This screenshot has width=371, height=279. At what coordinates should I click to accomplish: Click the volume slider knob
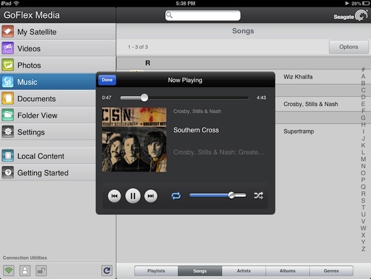[231, 196]
